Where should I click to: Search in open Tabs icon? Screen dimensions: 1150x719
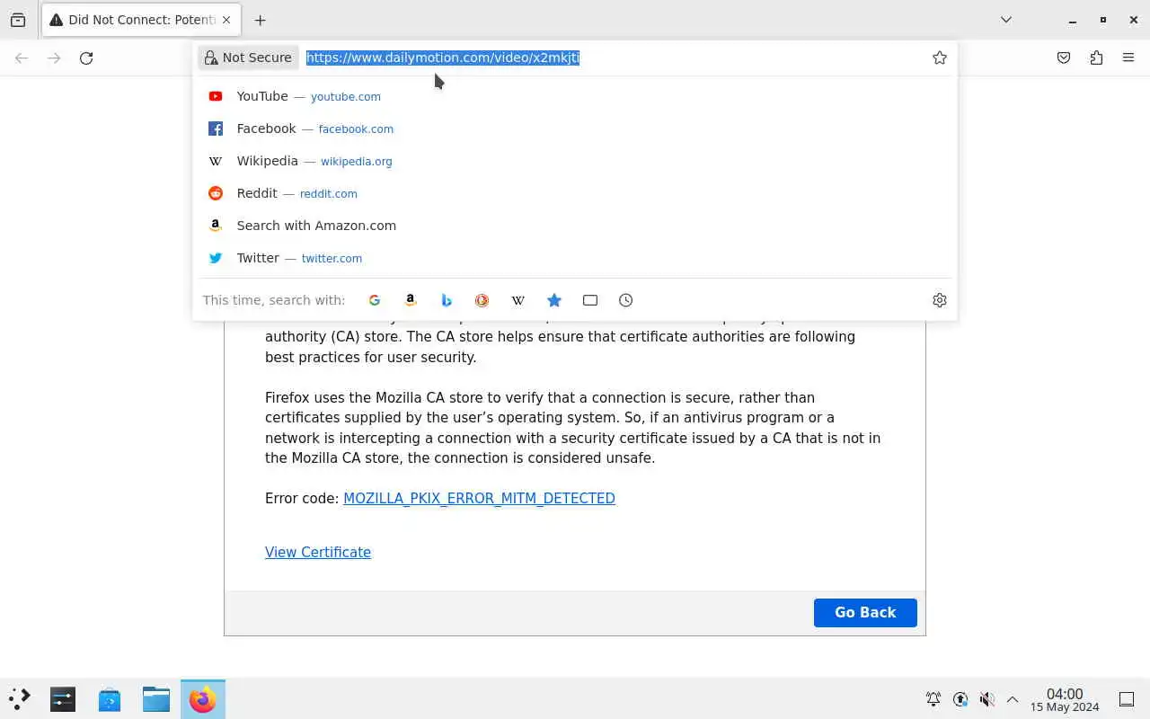click(x=590, y=300)
